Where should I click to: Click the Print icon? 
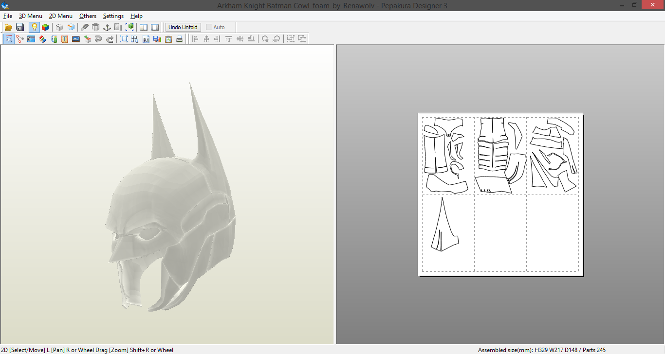coord(180,39)
